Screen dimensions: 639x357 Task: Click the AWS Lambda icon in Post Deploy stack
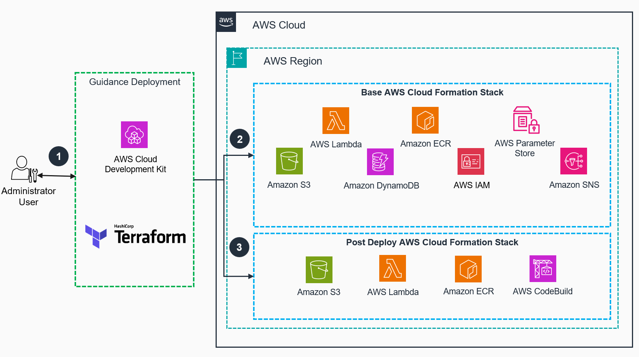coord(393,268)
